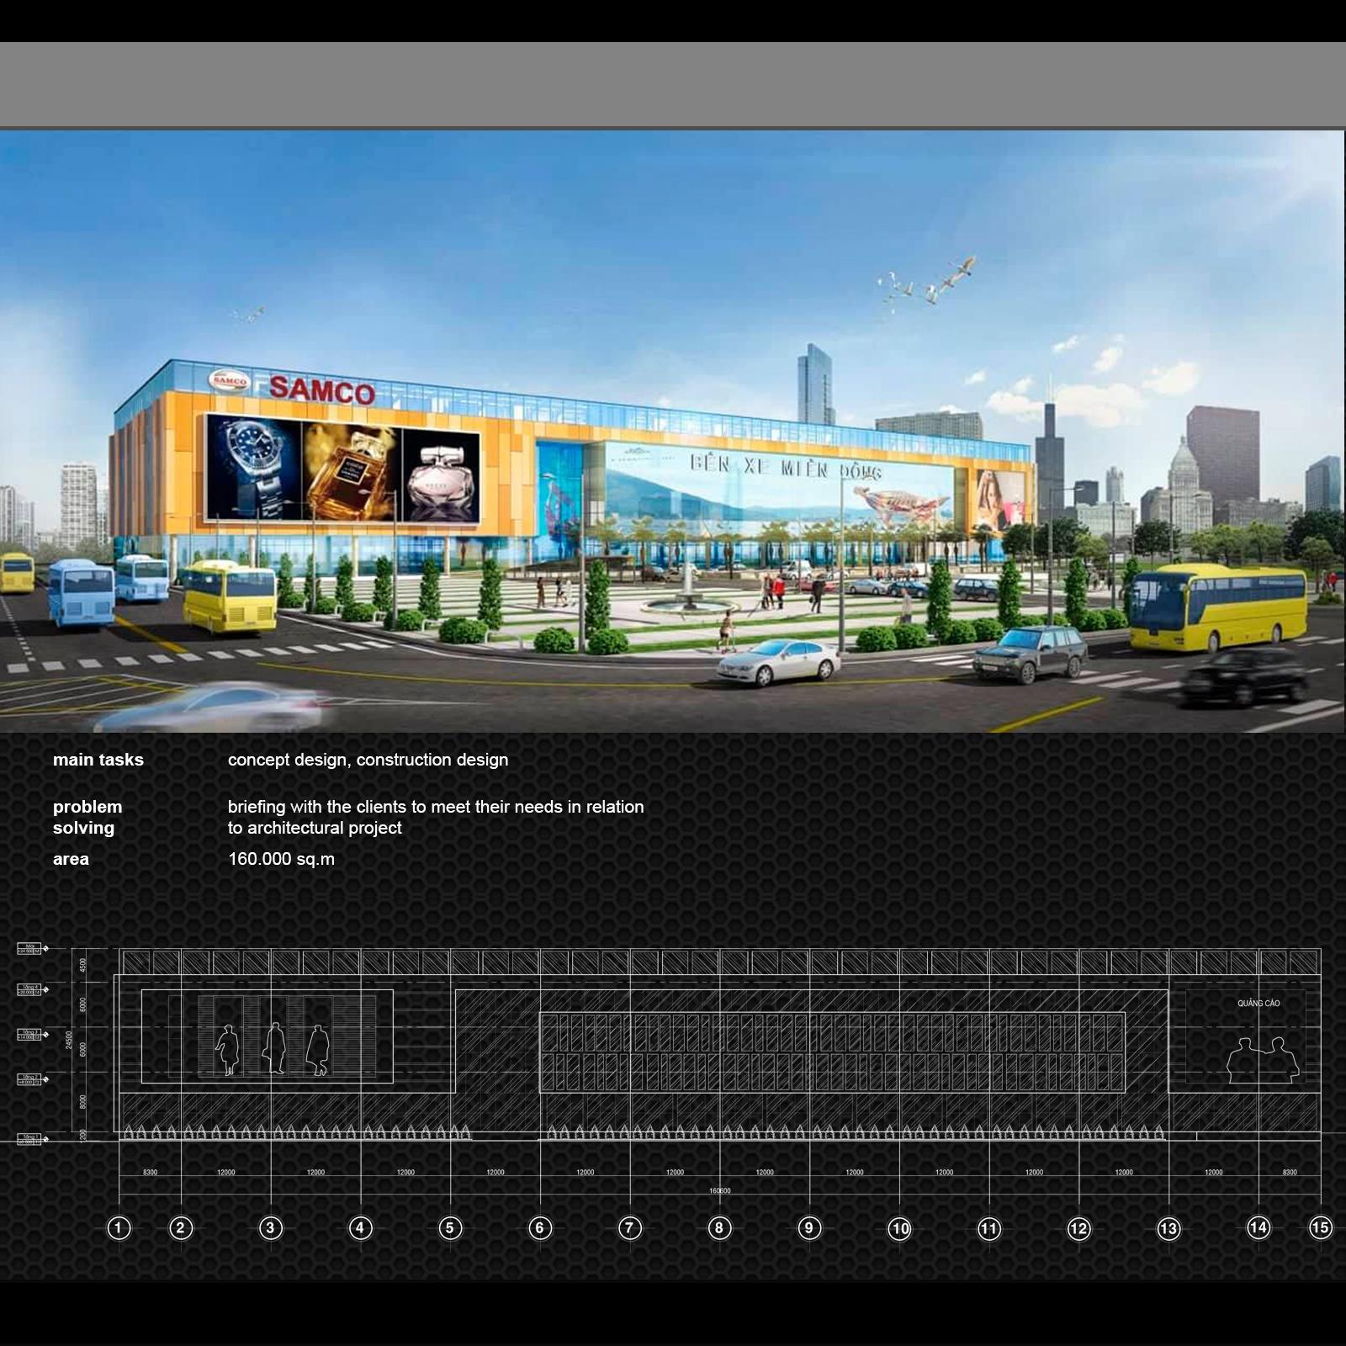The width and height of the screenshot is (1346, 1346).
Task: Click "concept design, construction design" text
Action: [368, 760]
